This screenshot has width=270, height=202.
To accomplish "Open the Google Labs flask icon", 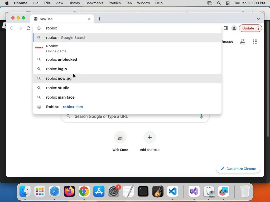I will pos(243,41).
